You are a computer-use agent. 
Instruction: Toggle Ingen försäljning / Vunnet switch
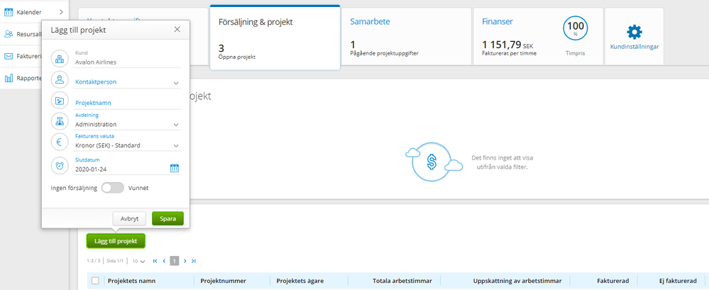pyautogui.click(x=113, y=188)
